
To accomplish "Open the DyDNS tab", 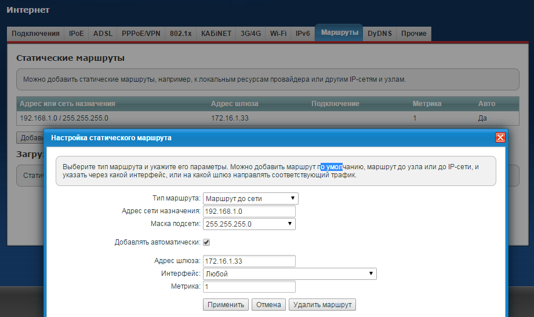I will tap(380, 34).
